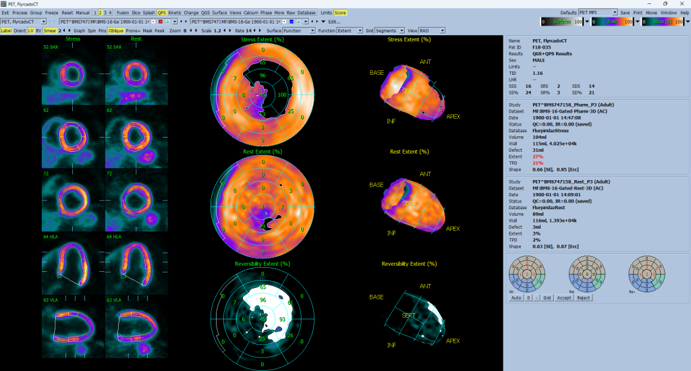Expand the second dataset selector dropdown
The height and width of the screenshot is (371, 691).
click(x=306, y=22)
